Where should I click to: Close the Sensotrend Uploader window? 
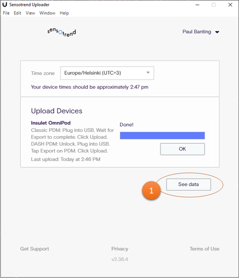click(x=231, y=5)
